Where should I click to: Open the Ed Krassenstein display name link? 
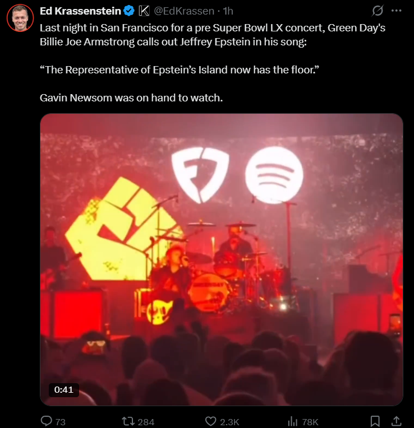tap(80, 11)
